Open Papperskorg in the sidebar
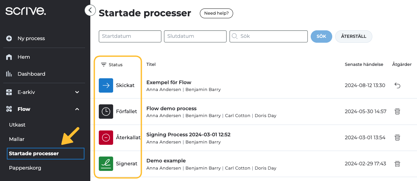Screen dimensions: 417x181 [x=25, y=168]
